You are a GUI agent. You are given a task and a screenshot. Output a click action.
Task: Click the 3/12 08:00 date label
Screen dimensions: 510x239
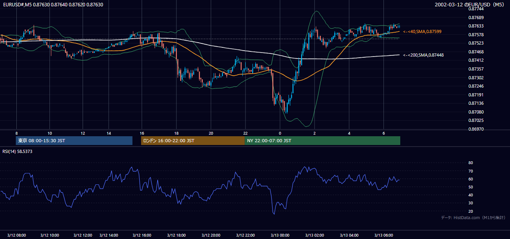click(17, 235)
